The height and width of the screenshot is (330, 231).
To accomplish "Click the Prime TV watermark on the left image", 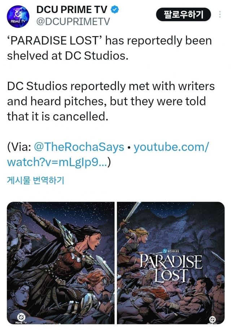I will click(x=21, y=318).
